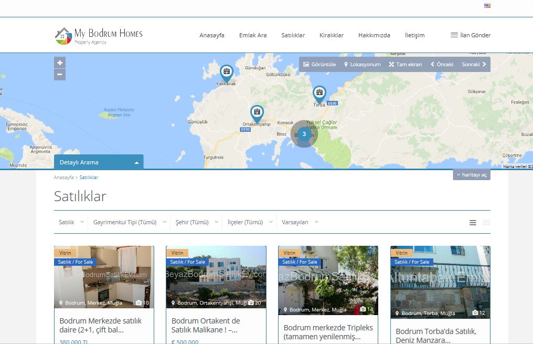
Task: Go to the Emlak Ara menu item
Action: tap(253, 35)
